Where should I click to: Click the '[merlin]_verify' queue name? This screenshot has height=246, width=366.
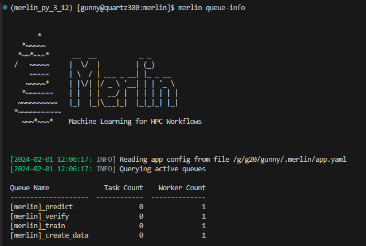click(40, 216)
